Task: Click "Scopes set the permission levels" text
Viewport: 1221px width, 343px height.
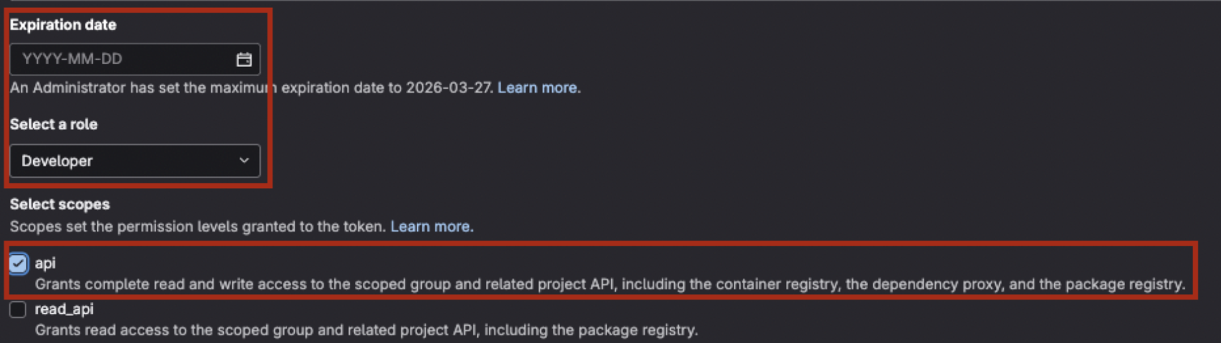Action: pyautogui.click(x=197, y=226)
